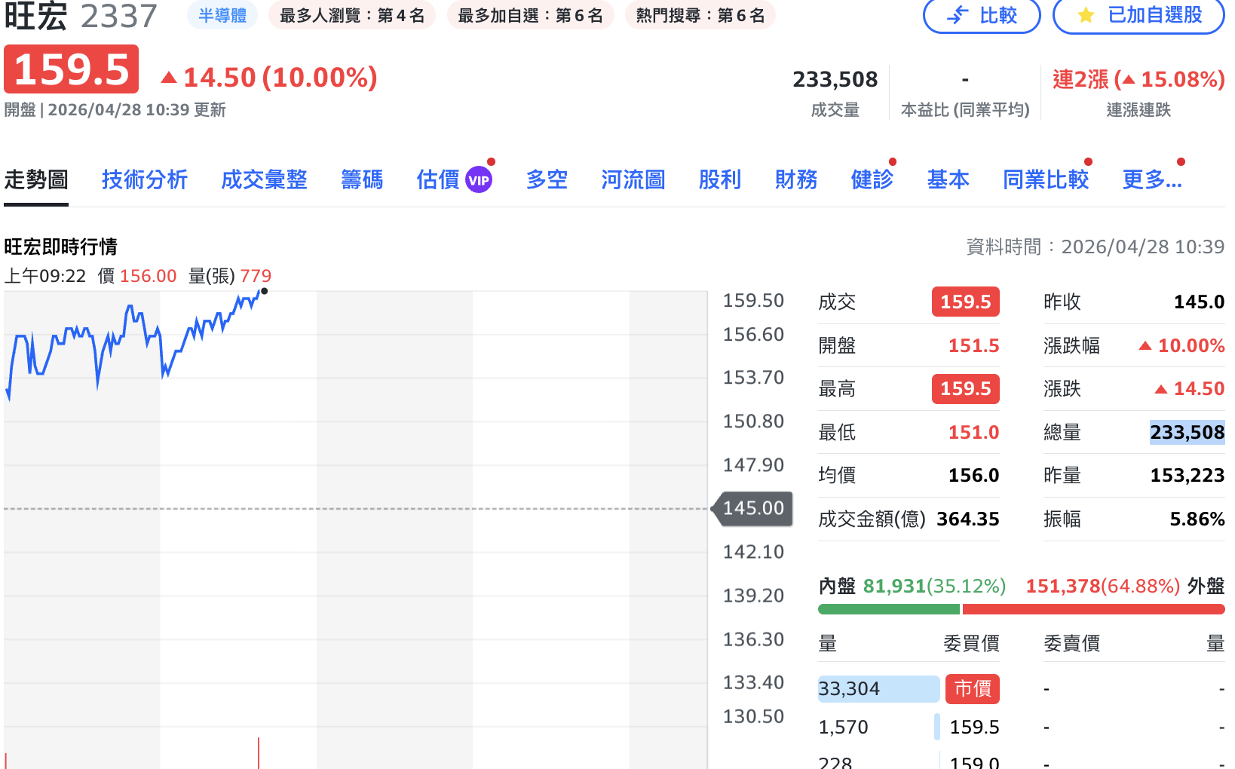This screenshot has height=769, width=1235.
Task: Click the purple VIP badge icon
Action: [479, 180]
